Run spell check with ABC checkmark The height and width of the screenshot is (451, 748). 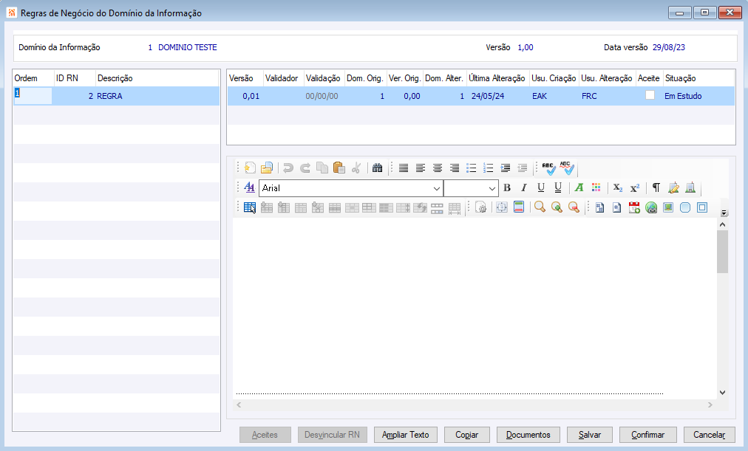[548, 168]
